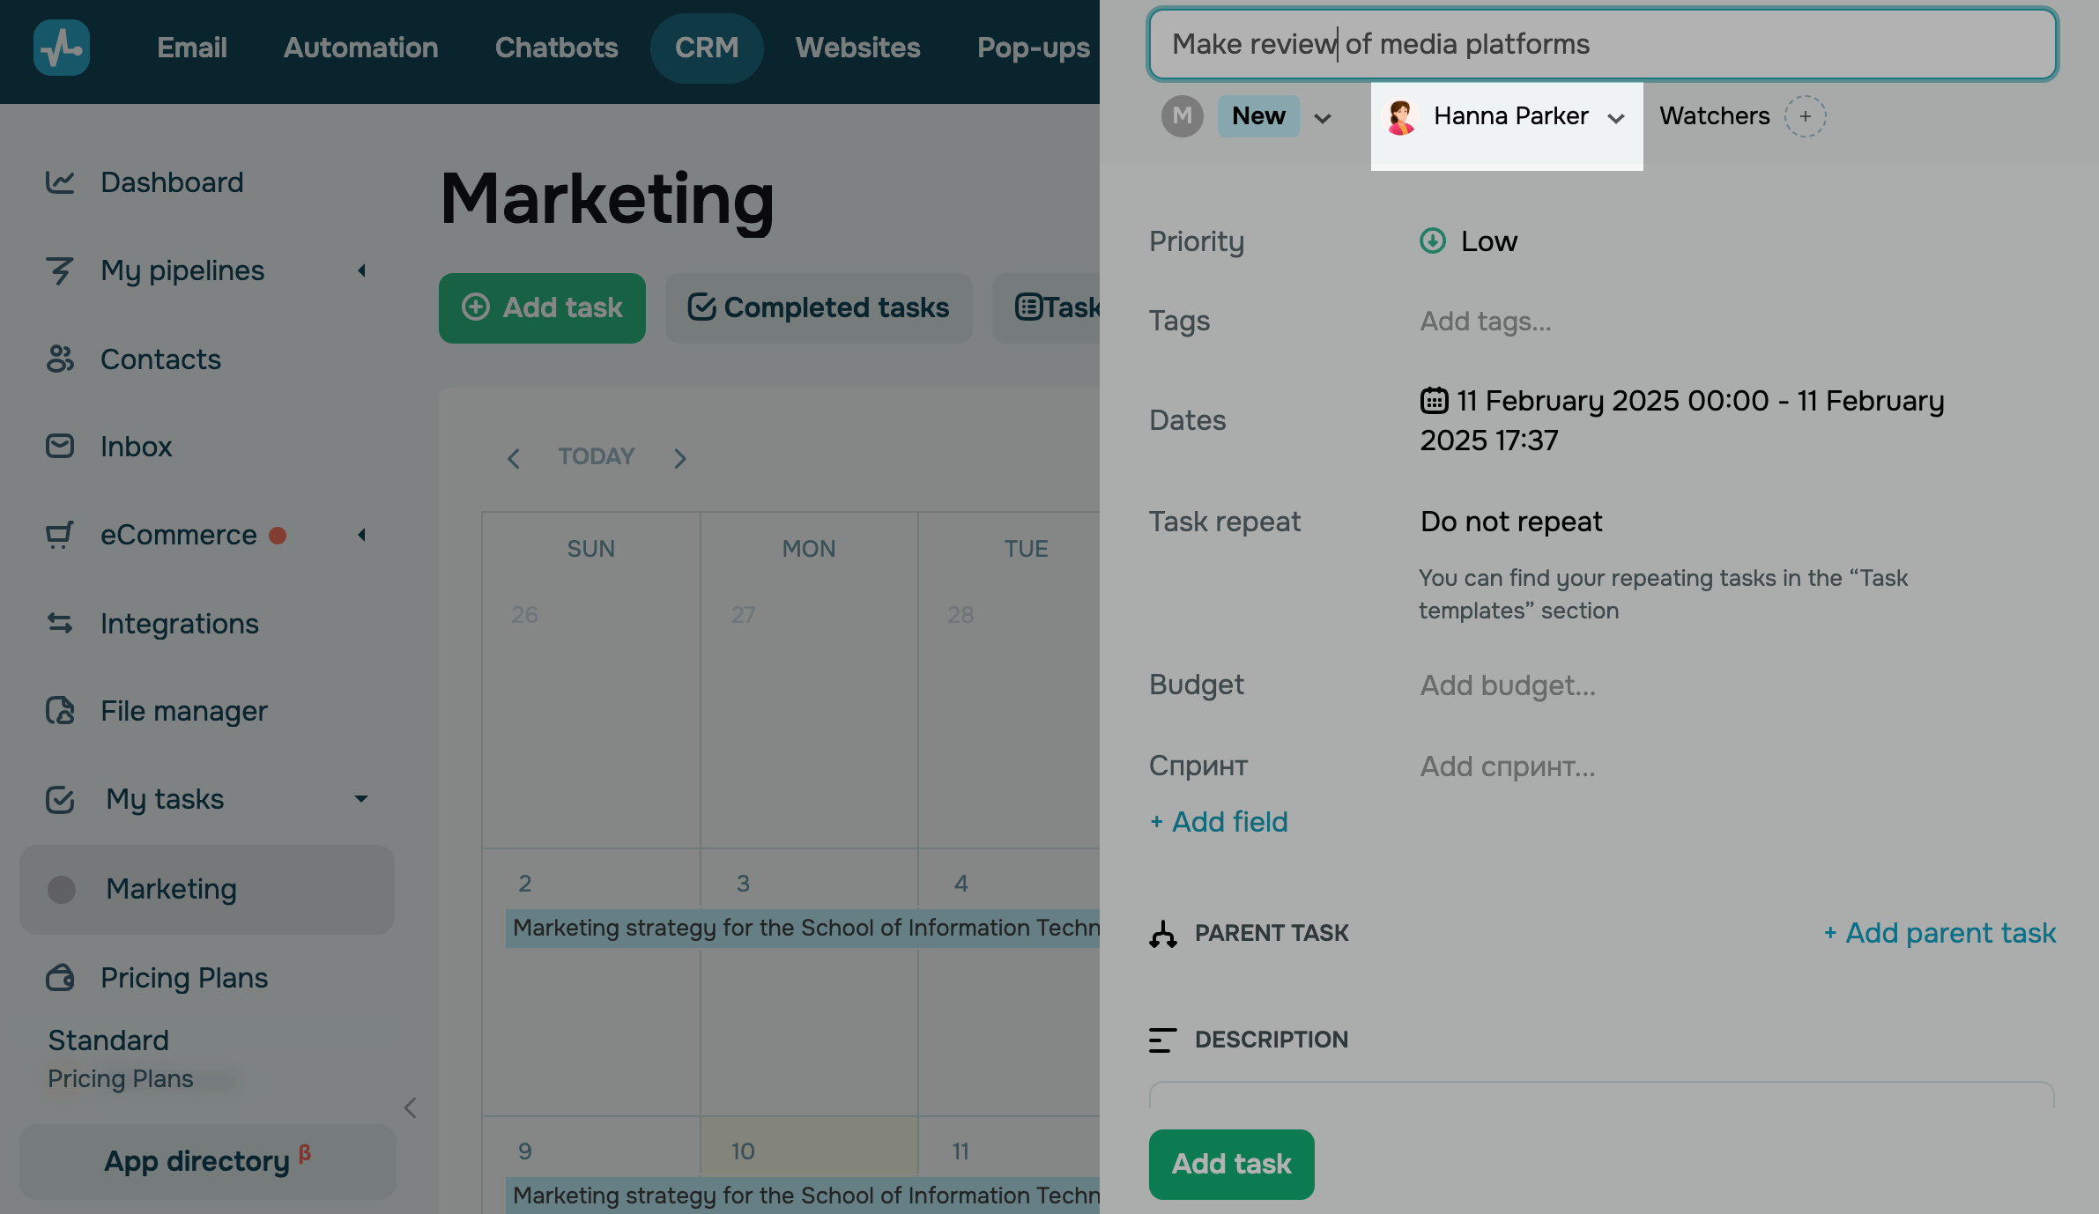Click the Add budget input field
2099x1214 pixels.
pos(1508,685)
